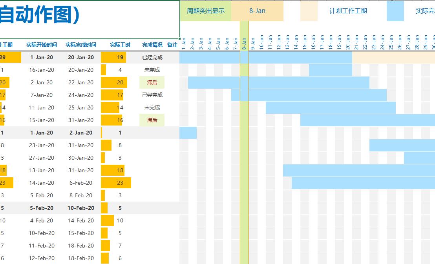Click the 实际工时 column header
Screen dimensions: 435x264
120,45
